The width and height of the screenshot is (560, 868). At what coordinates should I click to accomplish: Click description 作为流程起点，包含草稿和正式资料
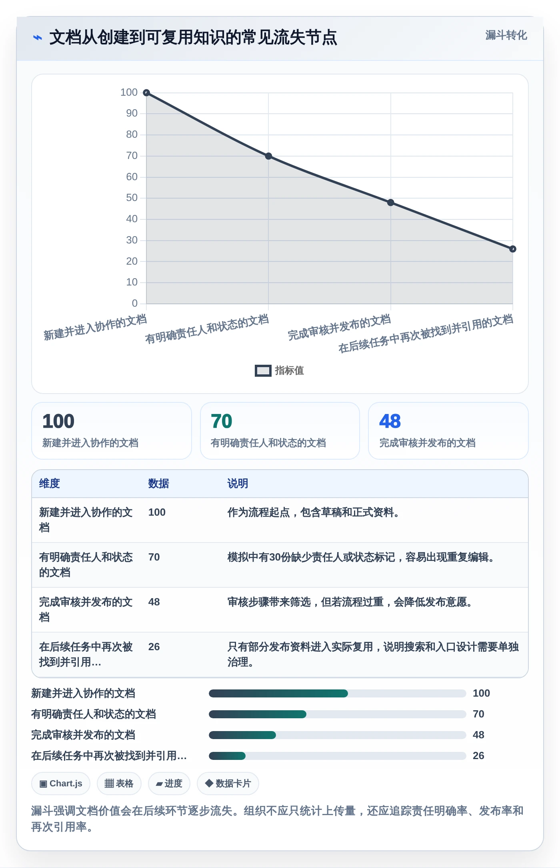pyautogui.click(x=313, y=512)
